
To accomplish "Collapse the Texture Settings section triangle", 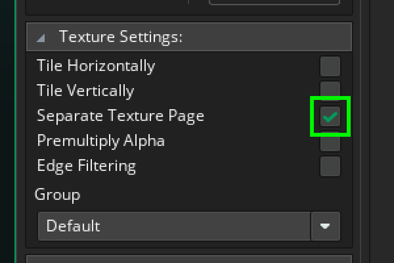I will coord(41,38).
